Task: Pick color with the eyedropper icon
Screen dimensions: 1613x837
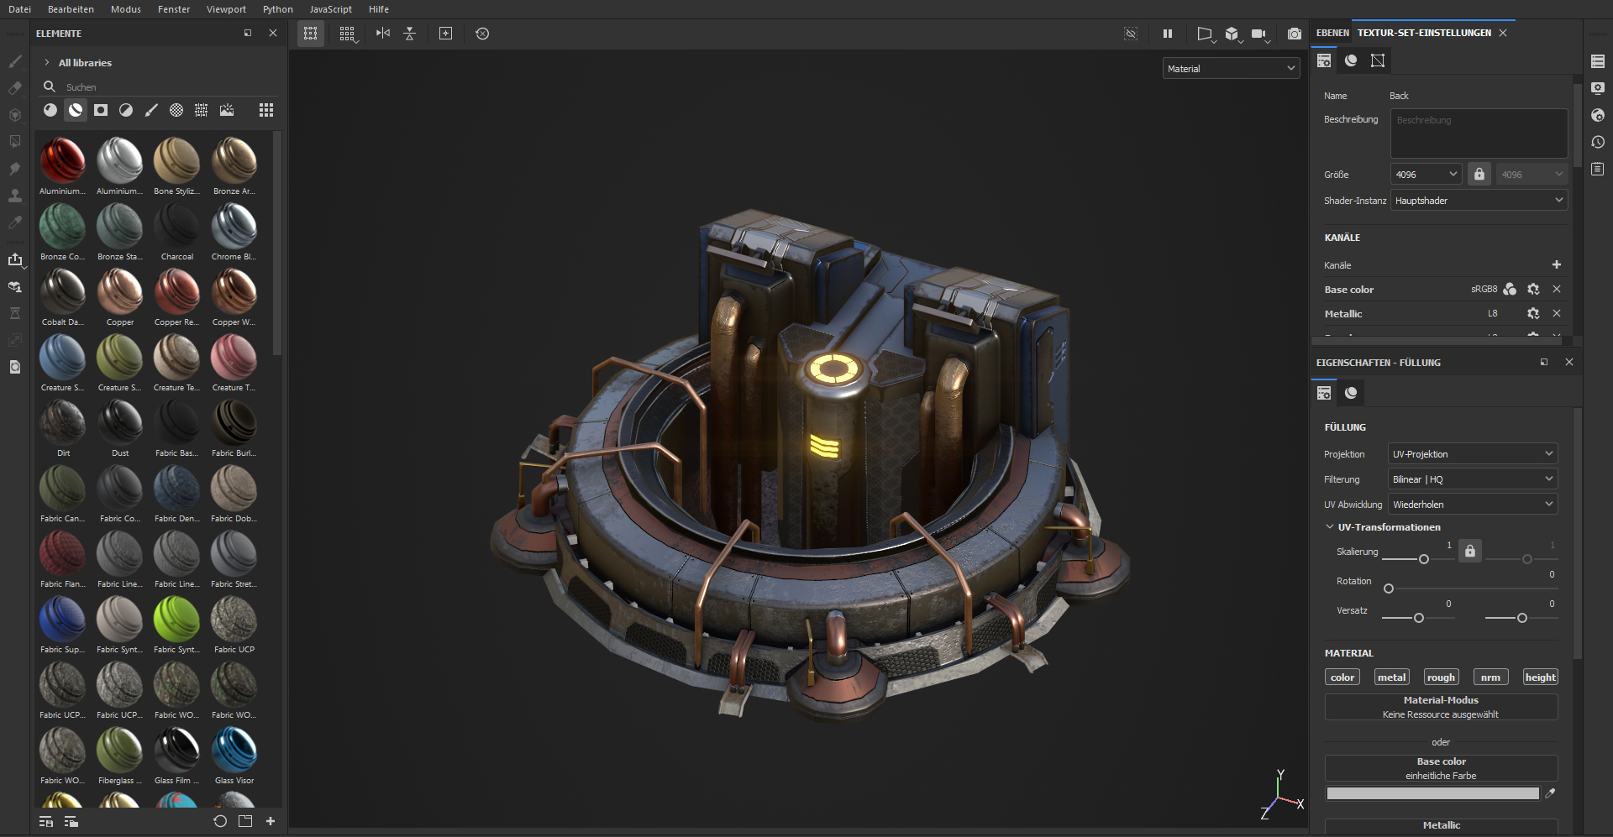Action: 1551,793
